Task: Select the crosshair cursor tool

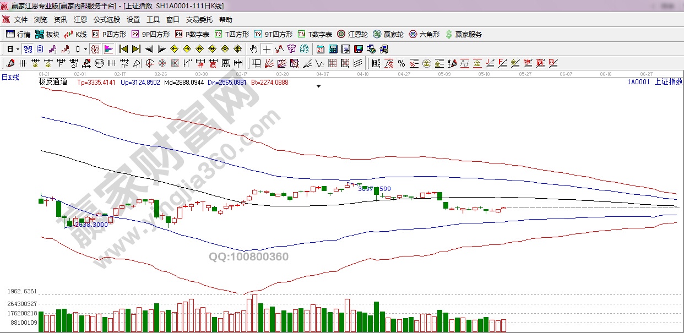Action: coord(267,49)
